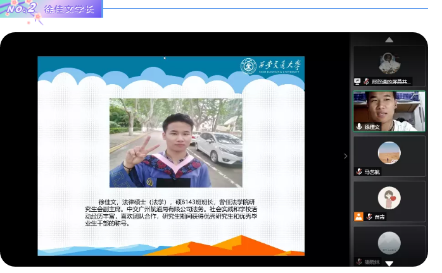This screenshot has height=273, width=442.
Task: Select 苗菁's avatar tile
Action: [389, 198]
